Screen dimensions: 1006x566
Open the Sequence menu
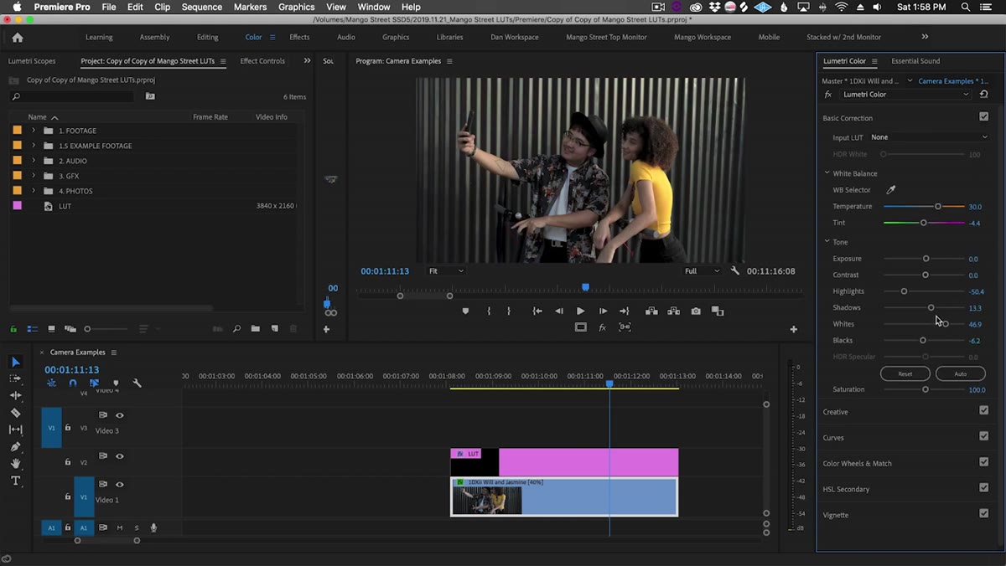click(x=202, y=7)
